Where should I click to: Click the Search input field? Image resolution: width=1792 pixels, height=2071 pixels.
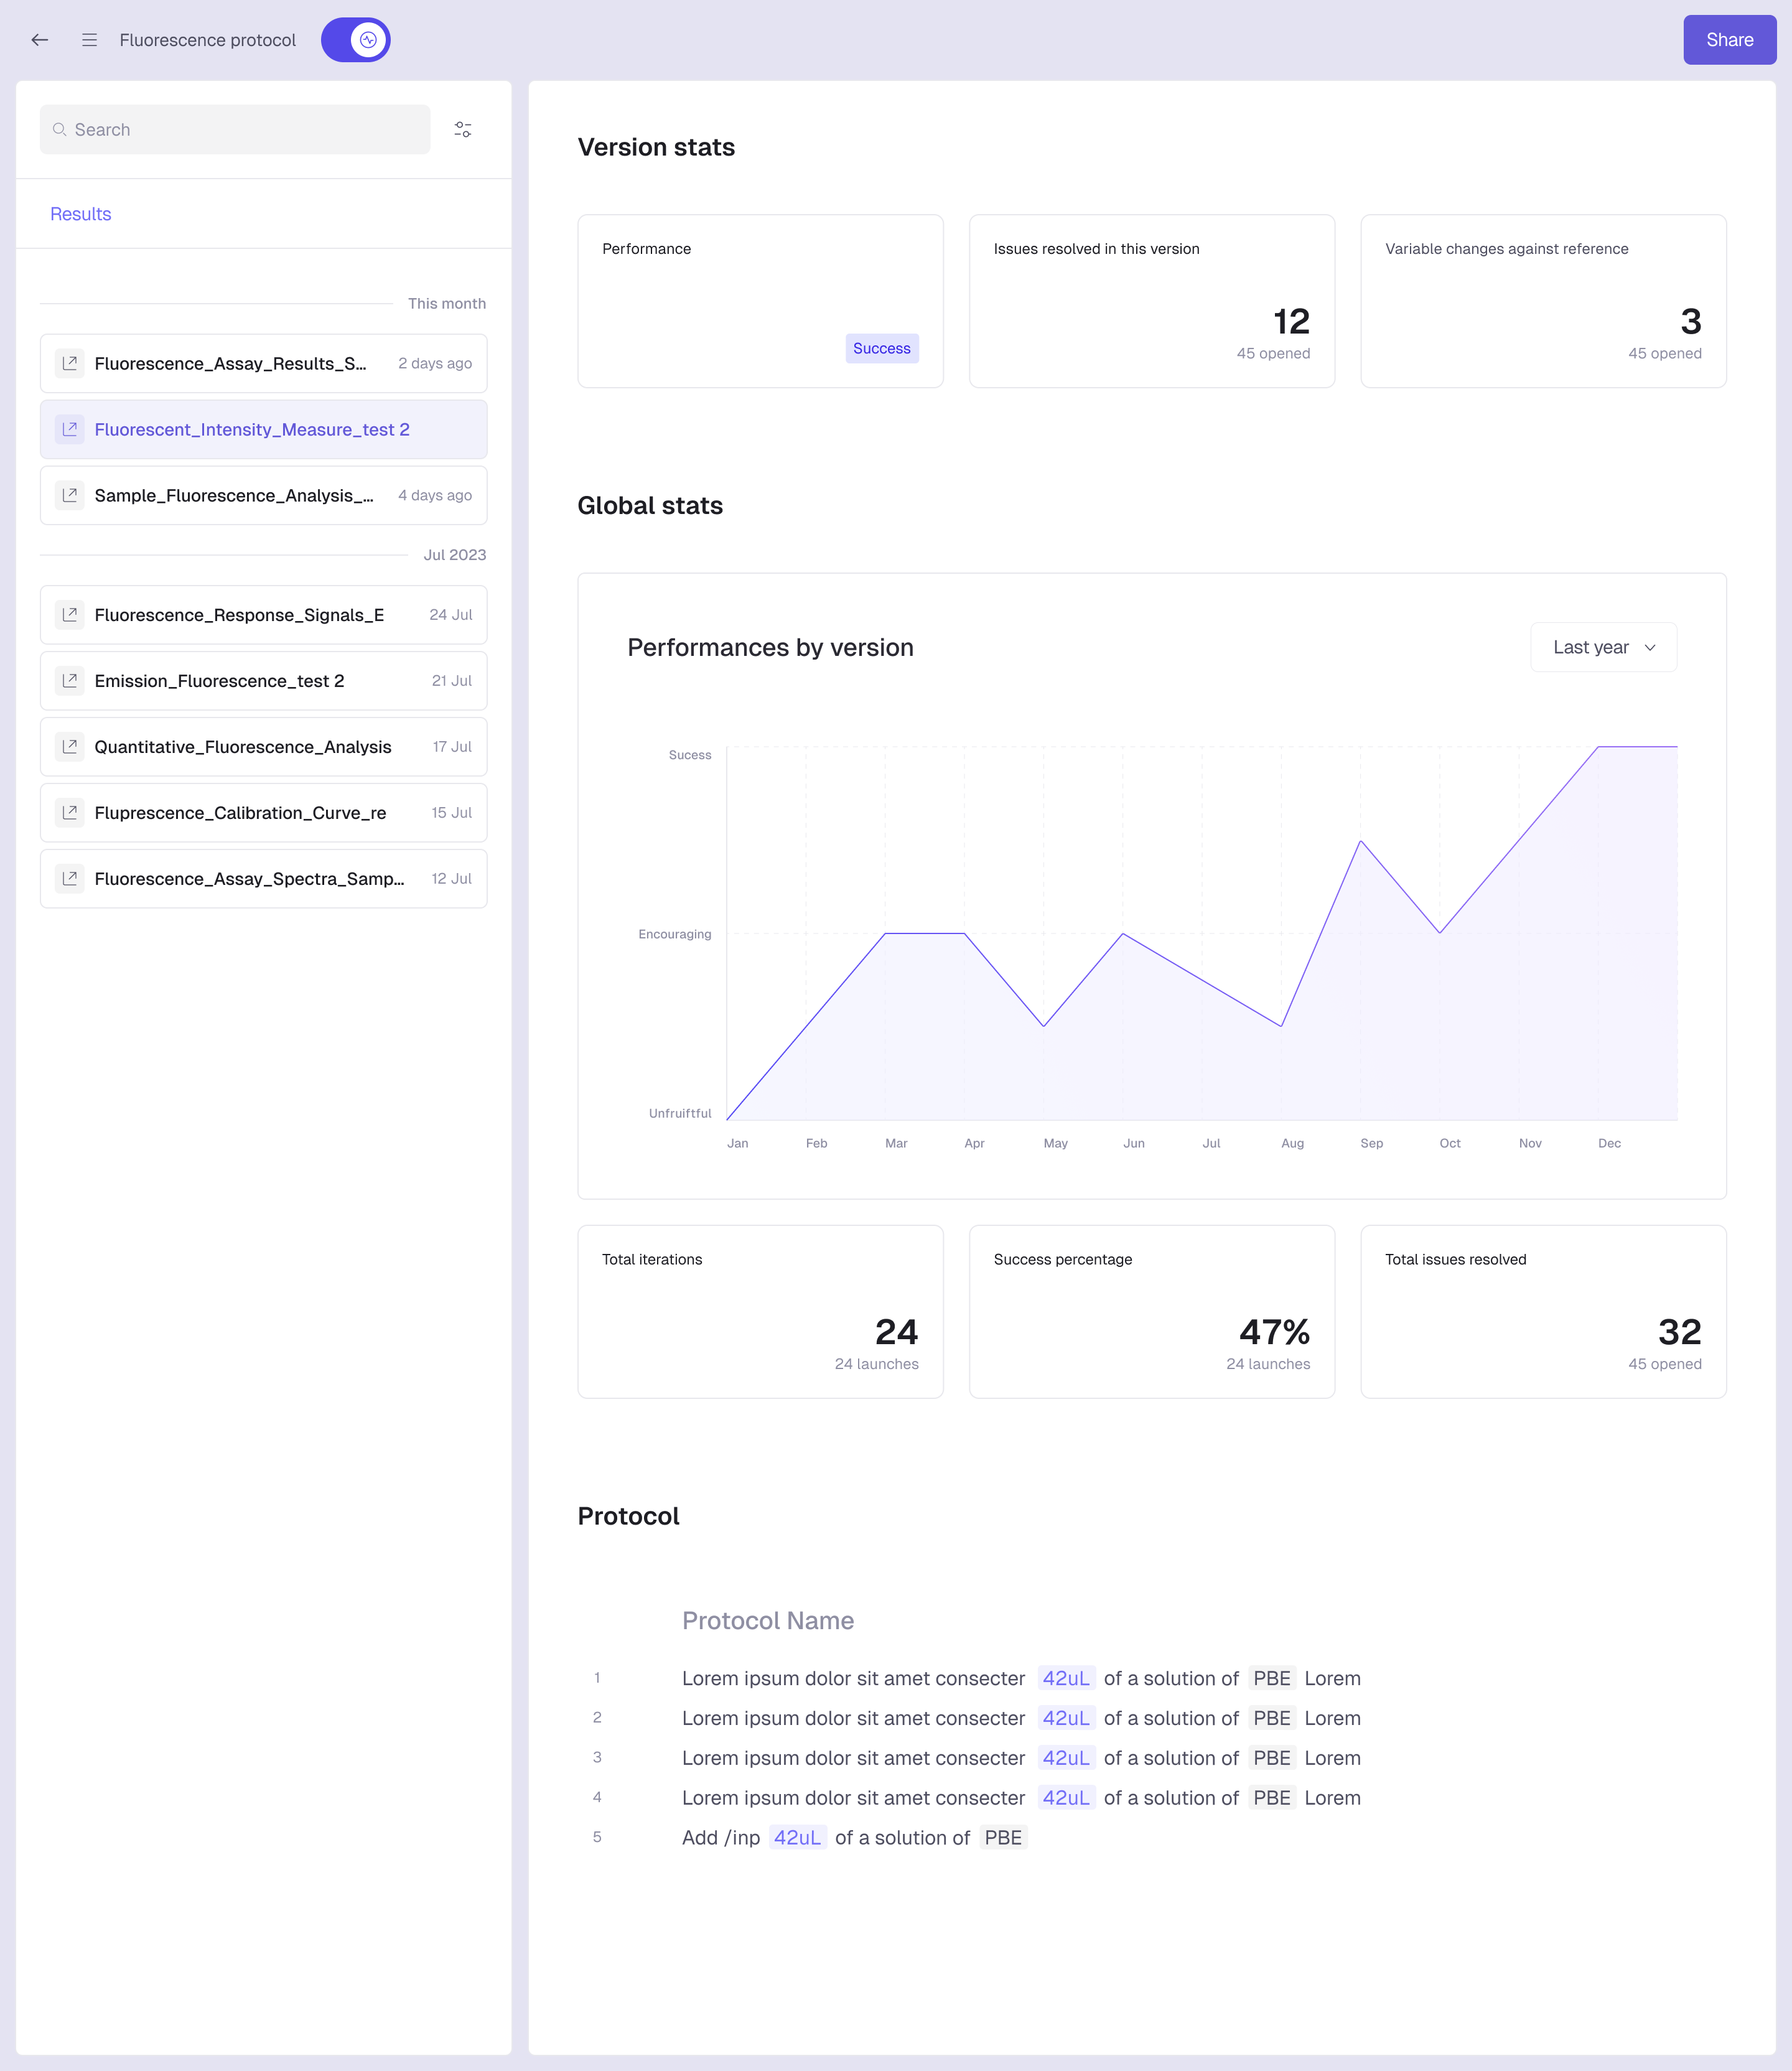[x=236, y=130]
